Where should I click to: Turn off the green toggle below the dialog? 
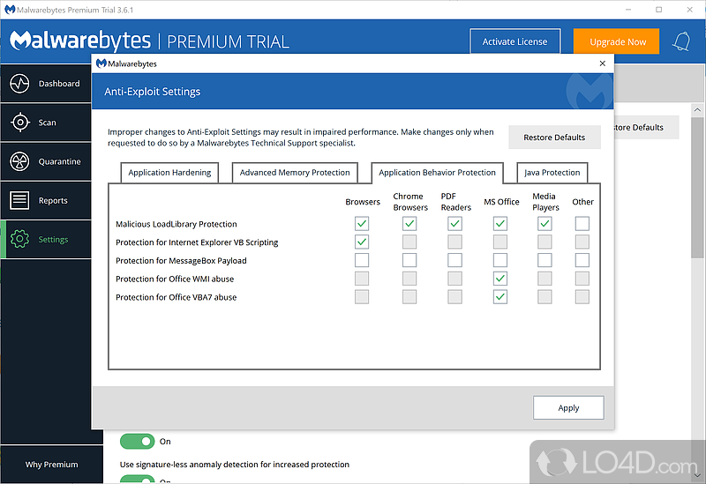tap(137, 441)
